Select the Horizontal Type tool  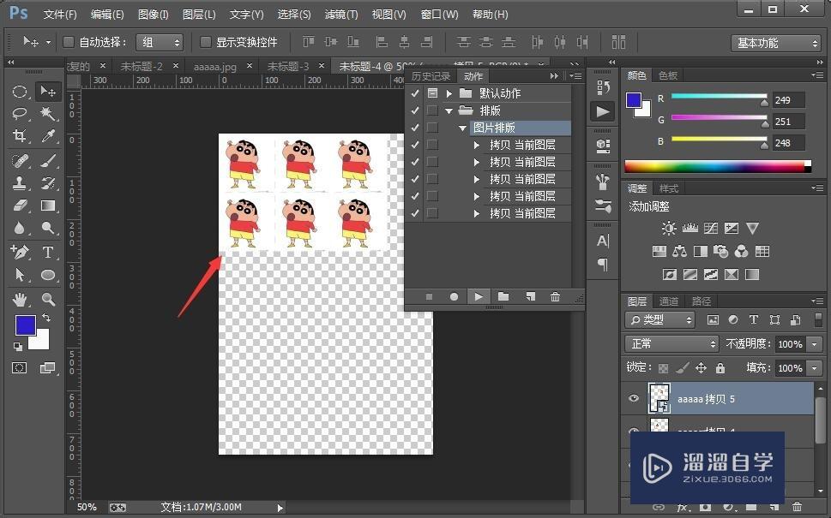click(x=48, y=252)
